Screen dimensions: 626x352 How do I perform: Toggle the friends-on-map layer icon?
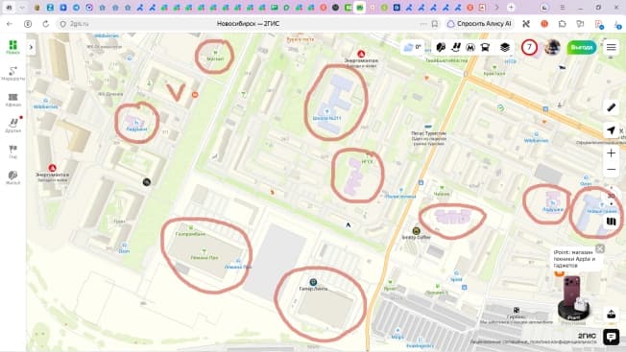[x=456, y=47]
